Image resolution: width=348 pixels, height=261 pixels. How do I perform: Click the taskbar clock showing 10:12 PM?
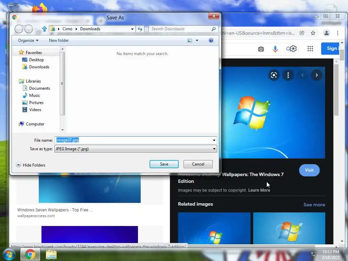(x=331, y=252)
